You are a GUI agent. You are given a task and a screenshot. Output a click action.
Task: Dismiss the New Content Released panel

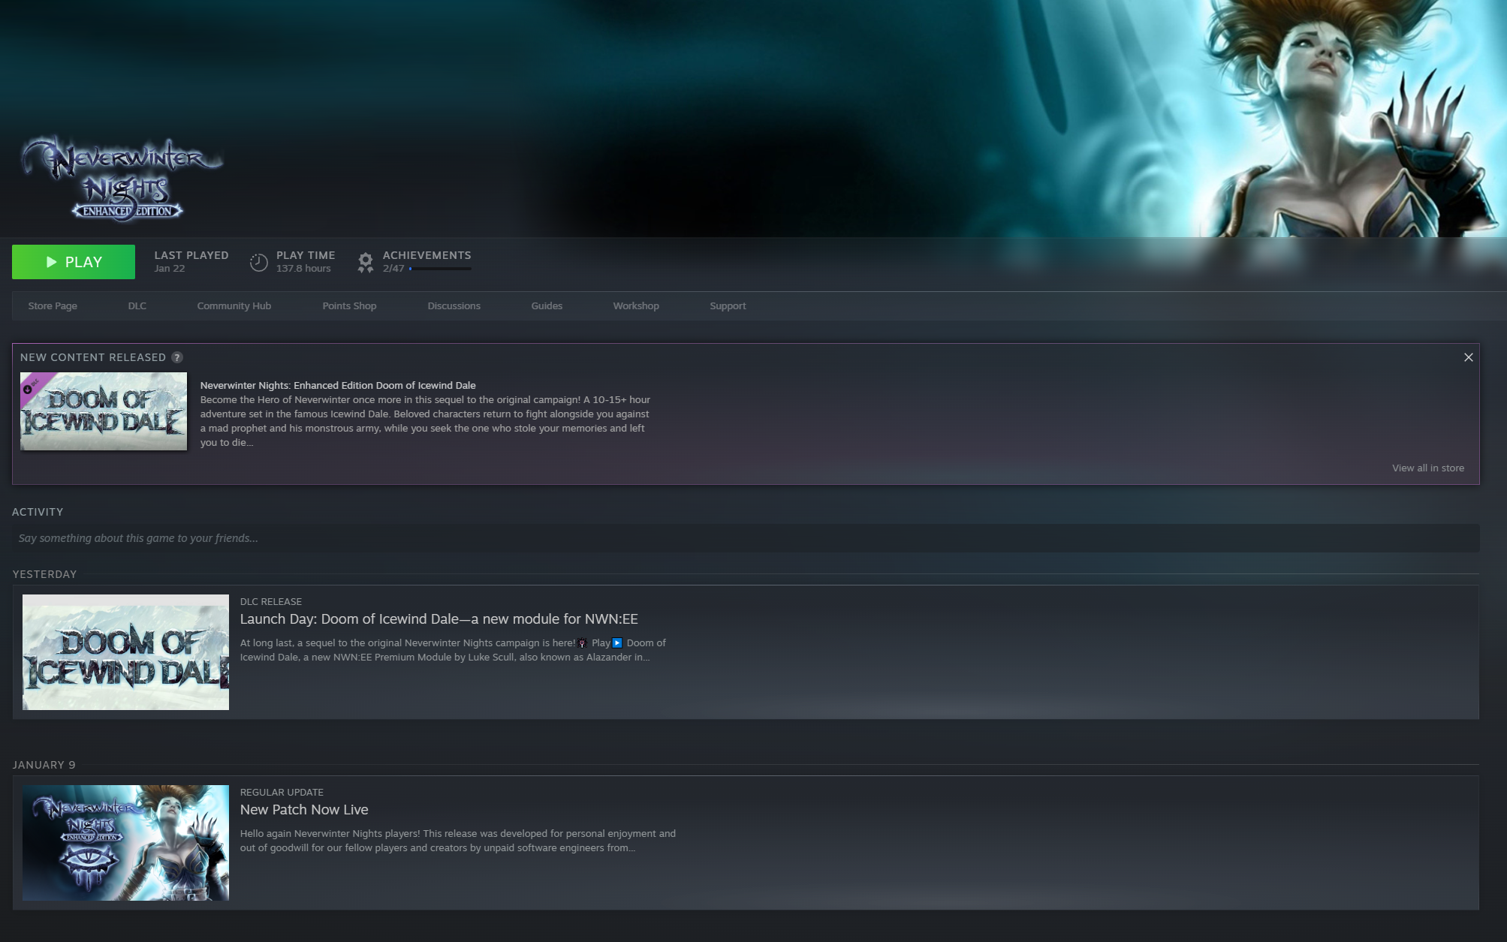click(1468, 357)
